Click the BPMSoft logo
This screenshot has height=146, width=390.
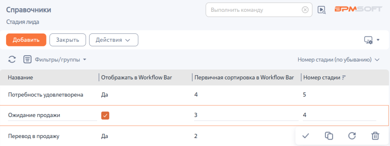358,9
